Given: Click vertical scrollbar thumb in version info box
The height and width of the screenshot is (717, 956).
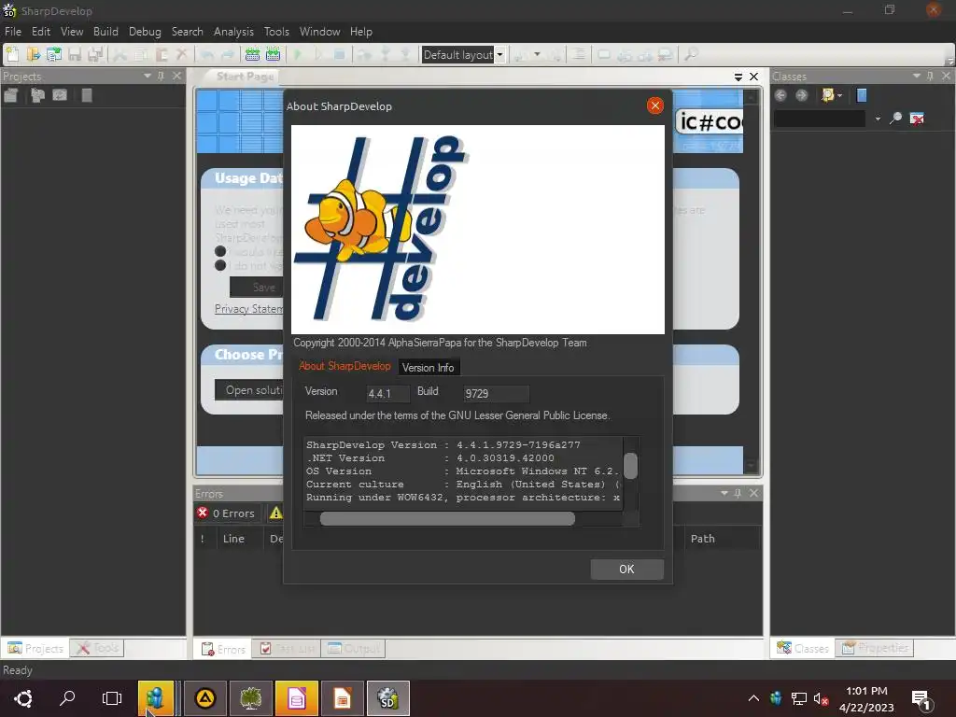Looking at the screenshot, I should 631,467.
